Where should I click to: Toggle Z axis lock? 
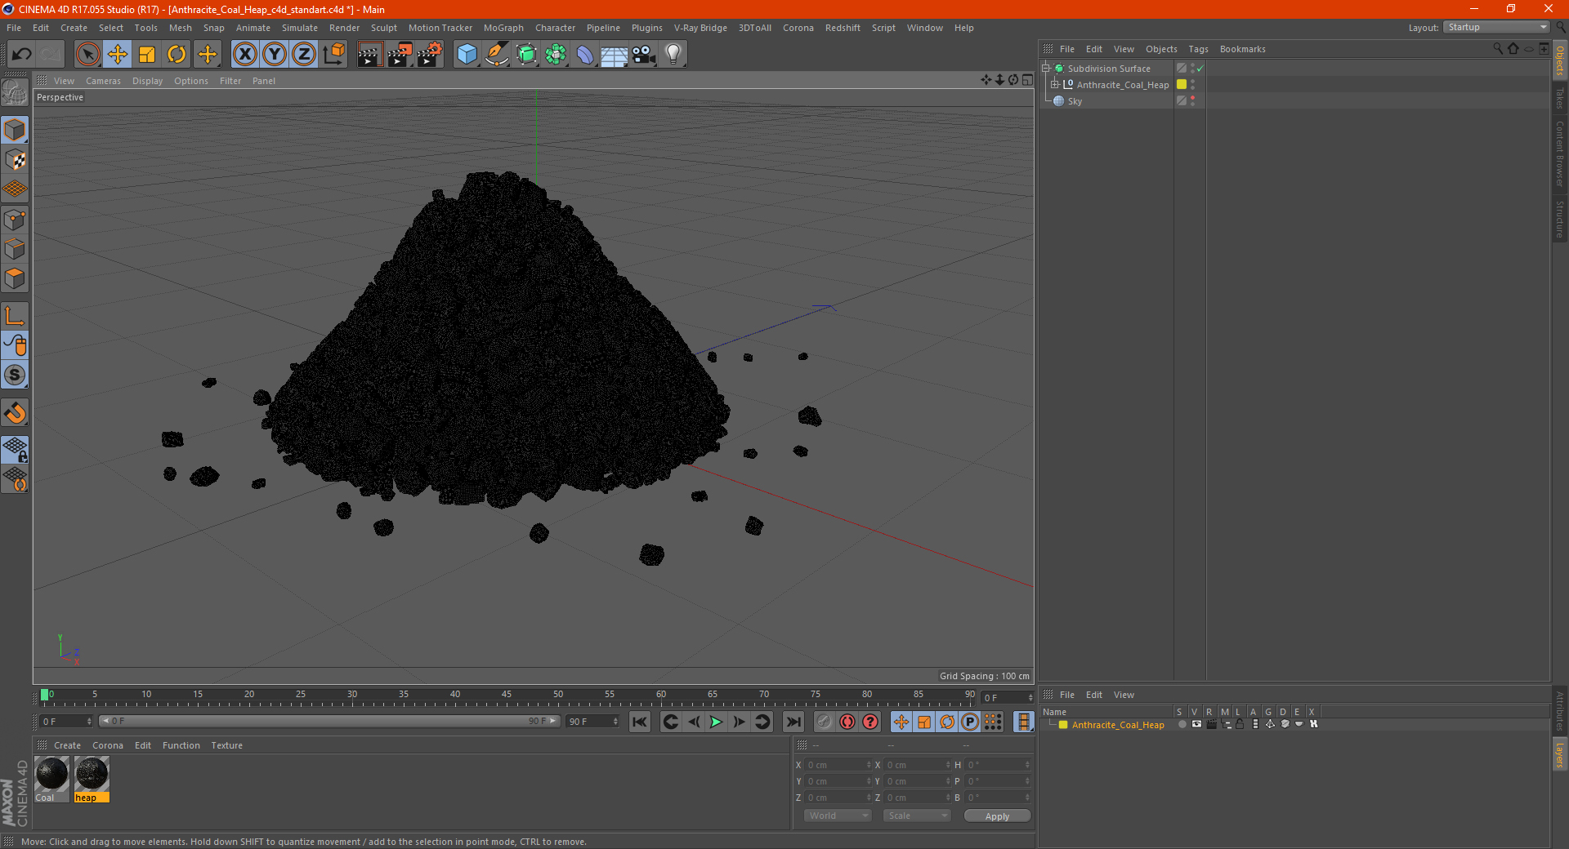coord(304,55)
